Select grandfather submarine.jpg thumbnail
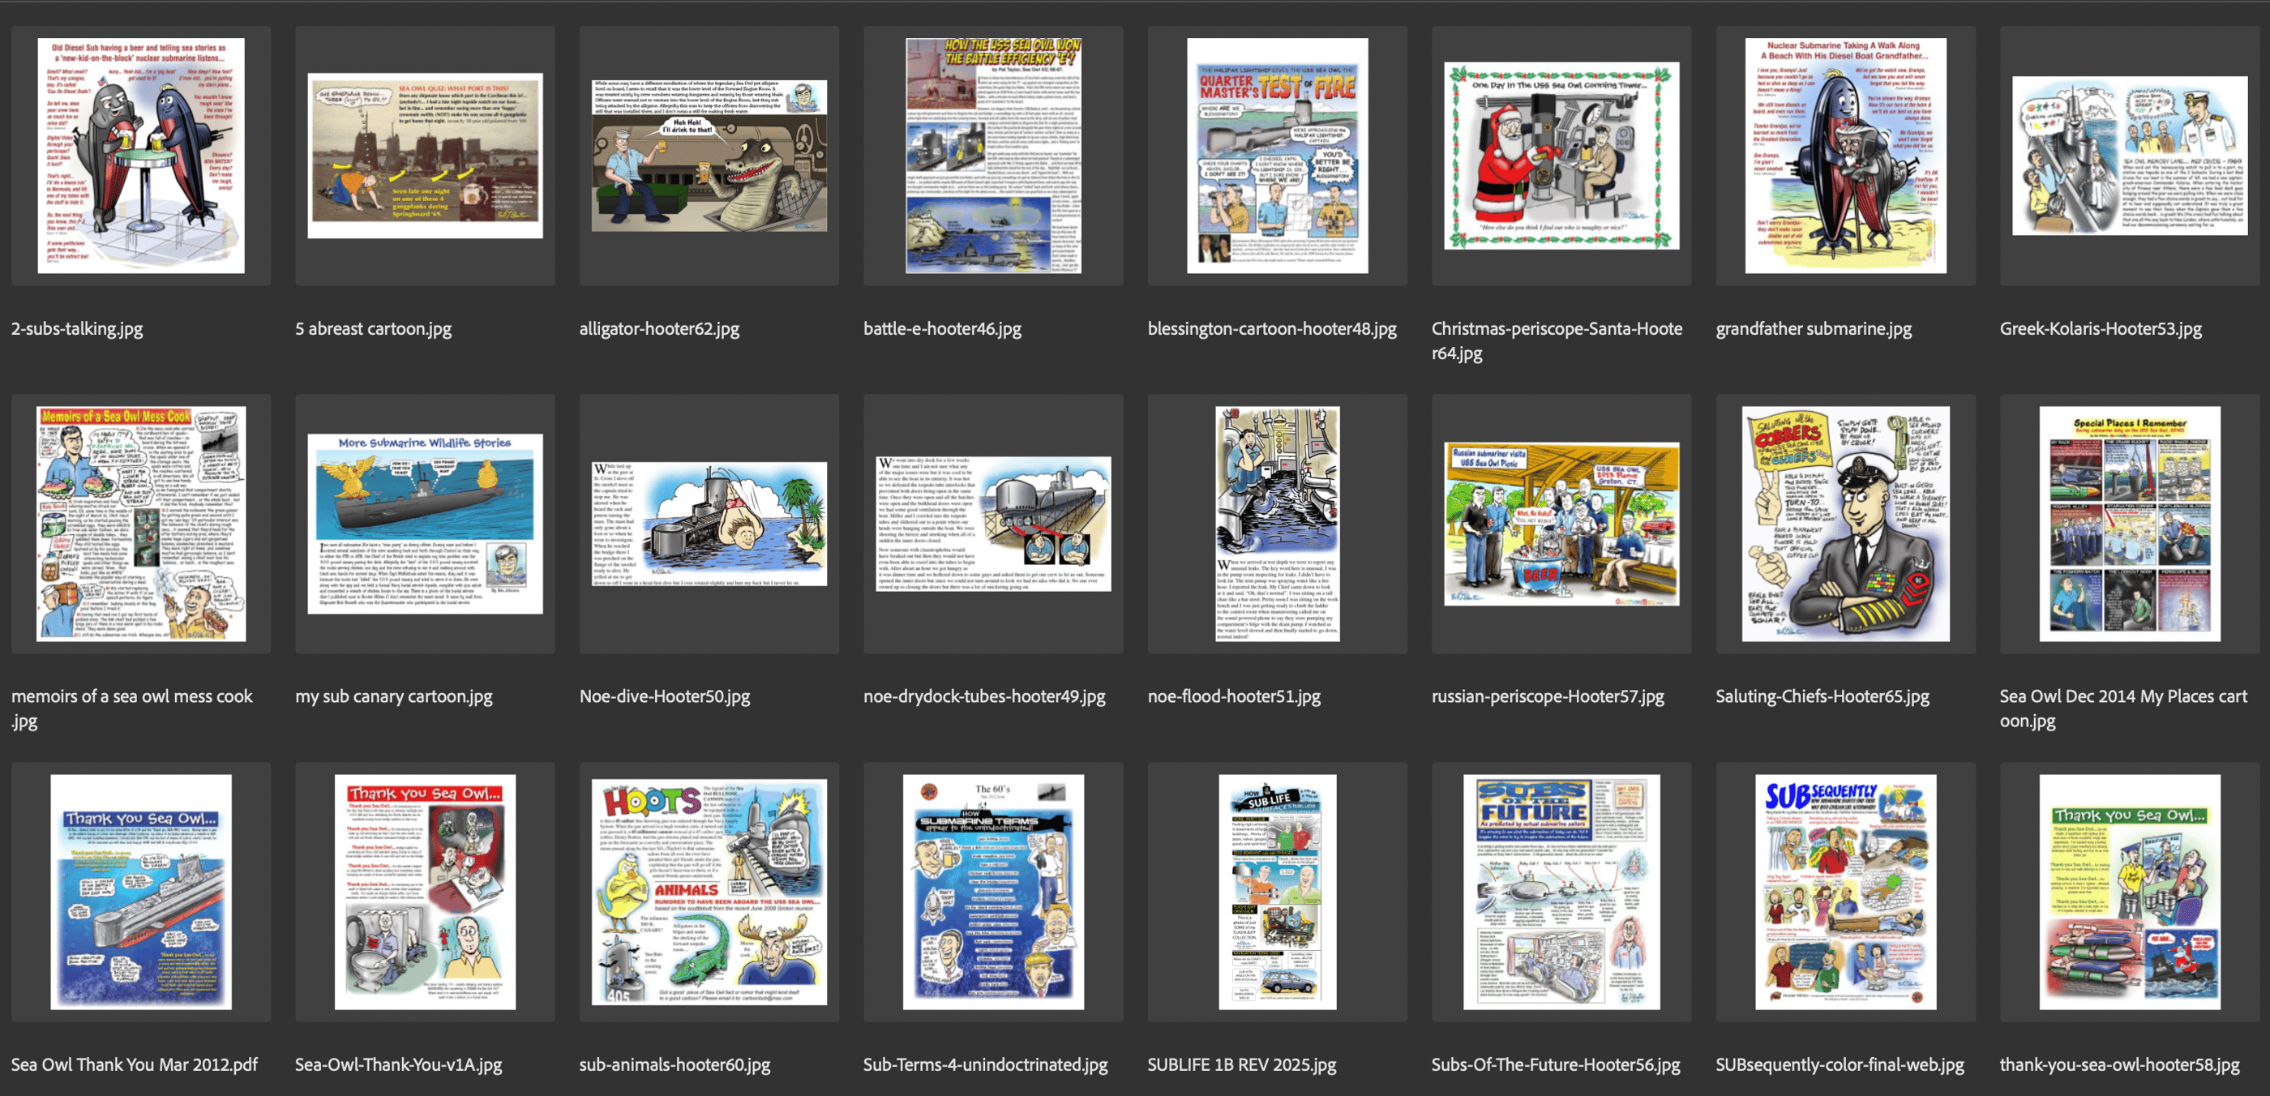Image resolution: width=2270 pixels, height=1096 pixels. [1845, 155]
